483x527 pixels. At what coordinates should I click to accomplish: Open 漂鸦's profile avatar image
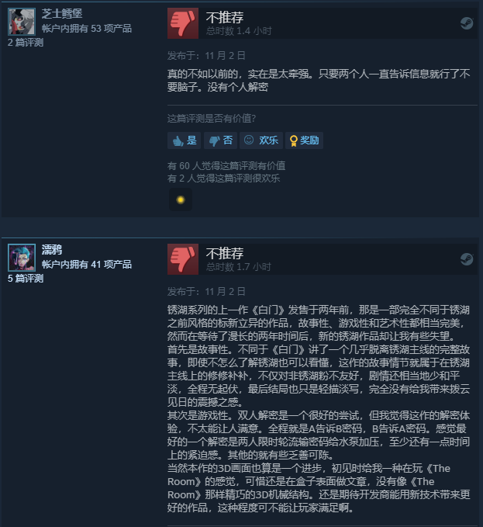point(22,258)
